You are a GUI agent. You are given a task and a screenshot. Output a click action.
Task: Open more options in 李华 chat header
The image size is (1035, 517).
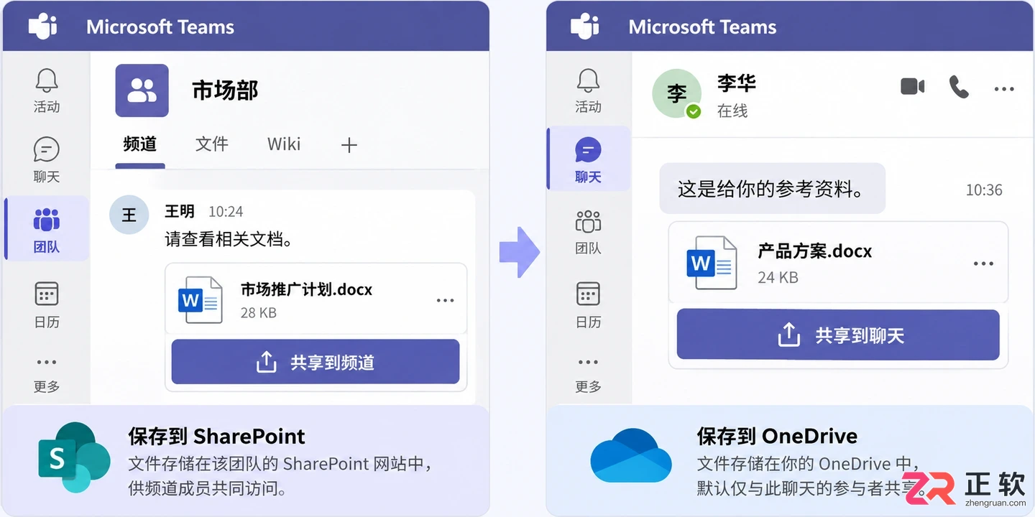(1004, 89)
